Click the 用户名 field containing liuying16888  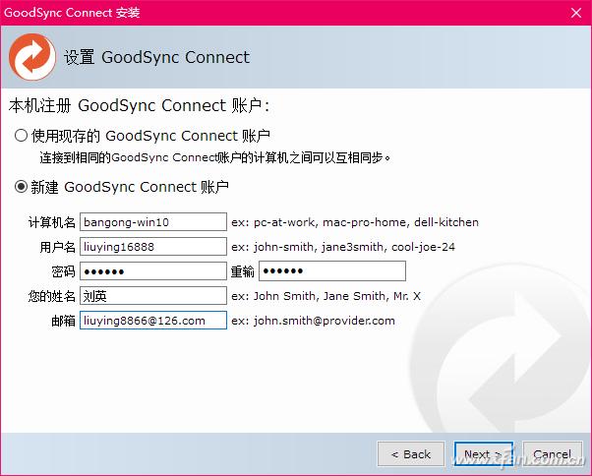pos(153,247)
